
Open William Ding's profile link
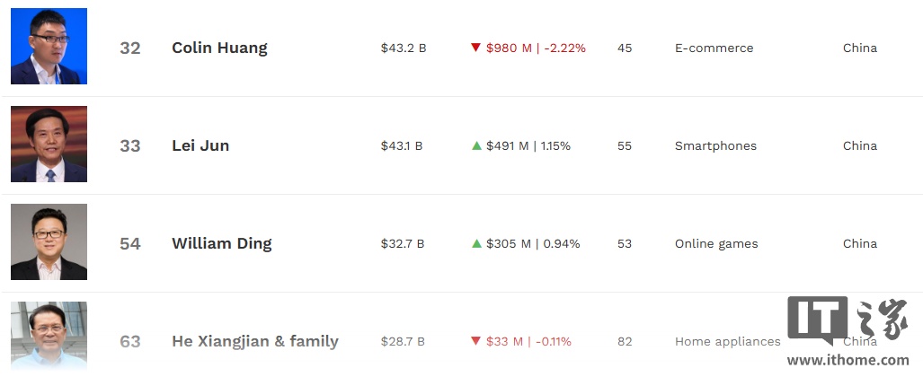(222, 244)
